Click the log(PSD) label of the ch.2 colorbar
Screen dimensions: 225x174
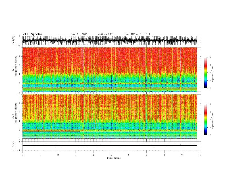(x=213, y=121)
